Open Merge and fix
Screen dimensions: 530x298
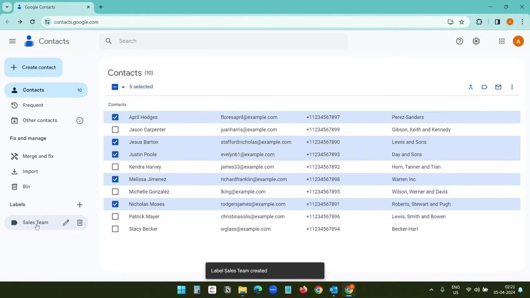(46, 156)
